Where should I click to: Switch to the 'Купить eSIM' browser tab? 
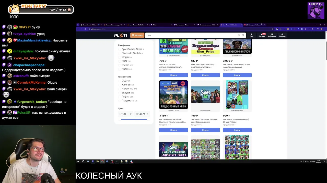(x=114, y=25)
